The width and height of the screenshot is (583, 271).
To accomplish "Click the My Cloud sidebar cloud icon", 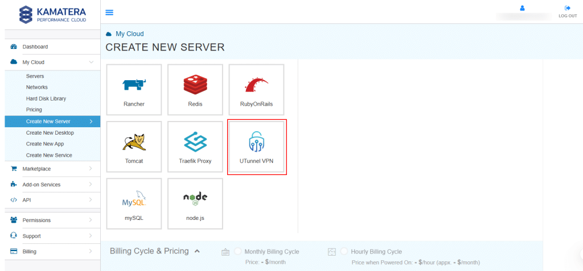I will (14, 62).
